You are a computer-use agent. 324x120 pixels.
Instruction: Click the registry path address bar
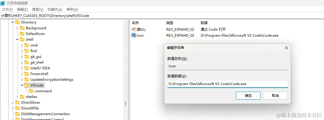(x=162, y=16)
